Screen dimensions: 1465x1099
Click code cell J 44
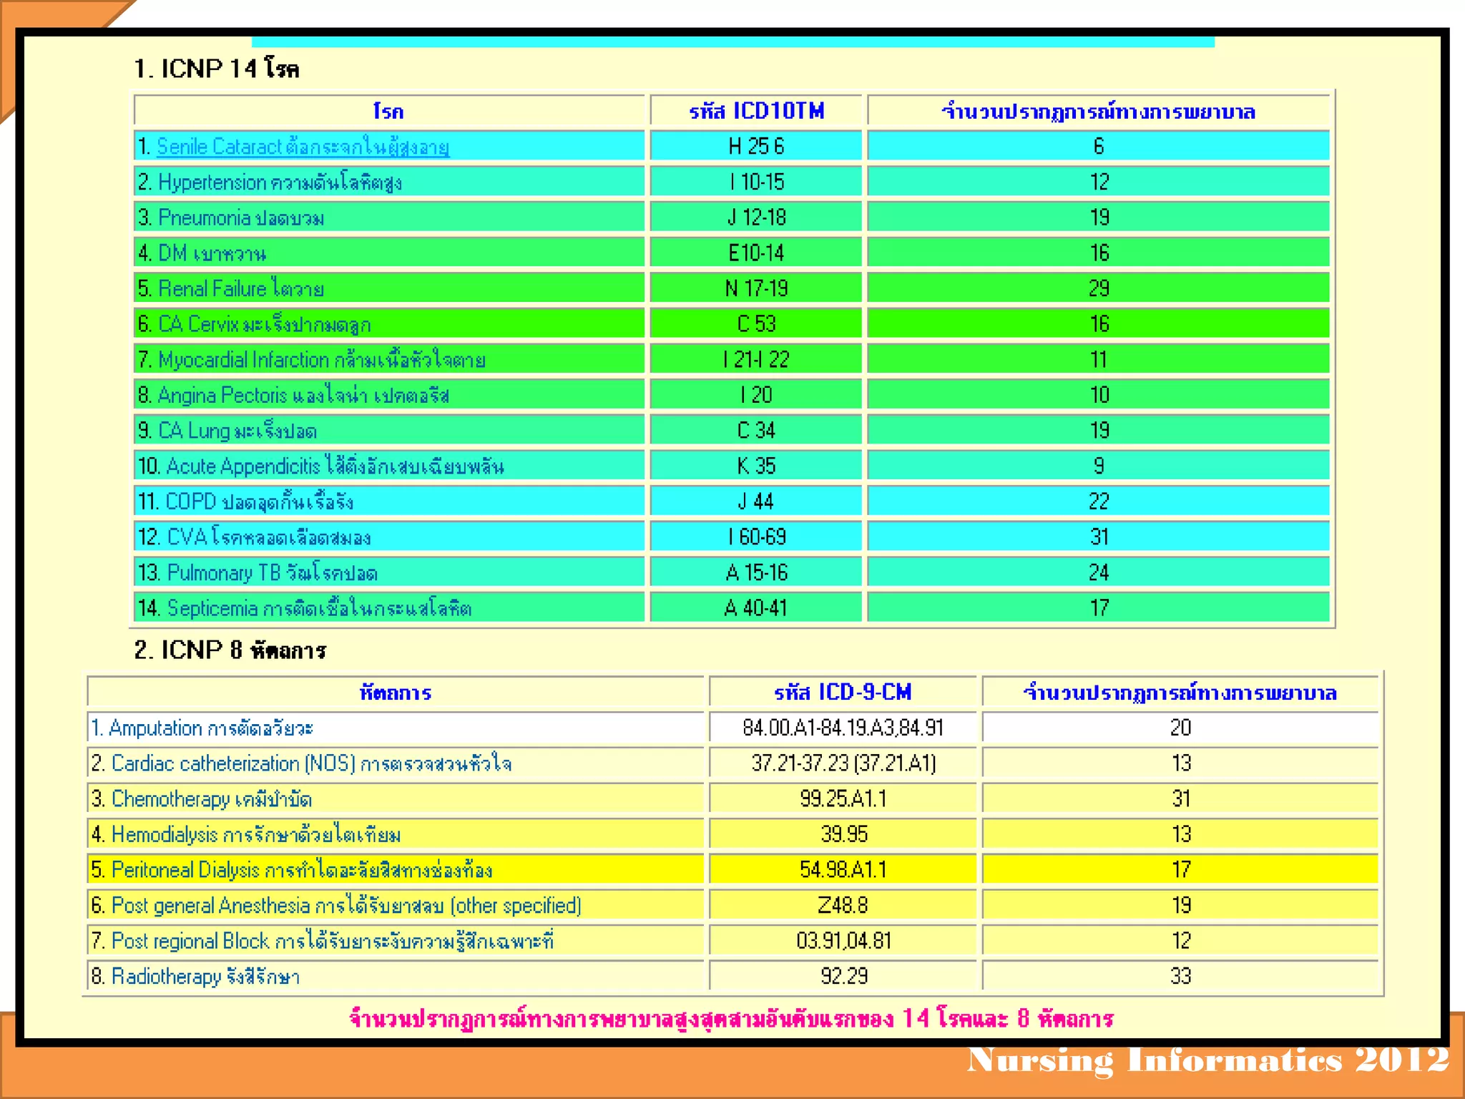pos(756,501)
